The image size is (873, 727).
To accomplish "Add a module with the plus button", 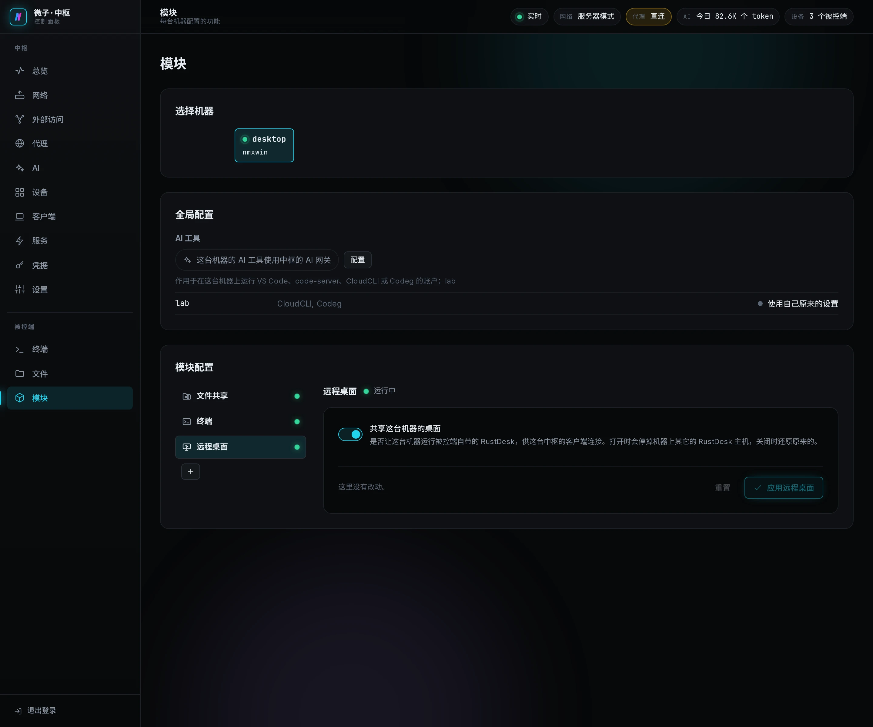I will 190,472.
